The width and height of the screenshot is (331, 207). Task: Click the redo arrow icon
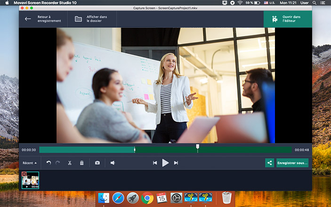pos(58,163)
